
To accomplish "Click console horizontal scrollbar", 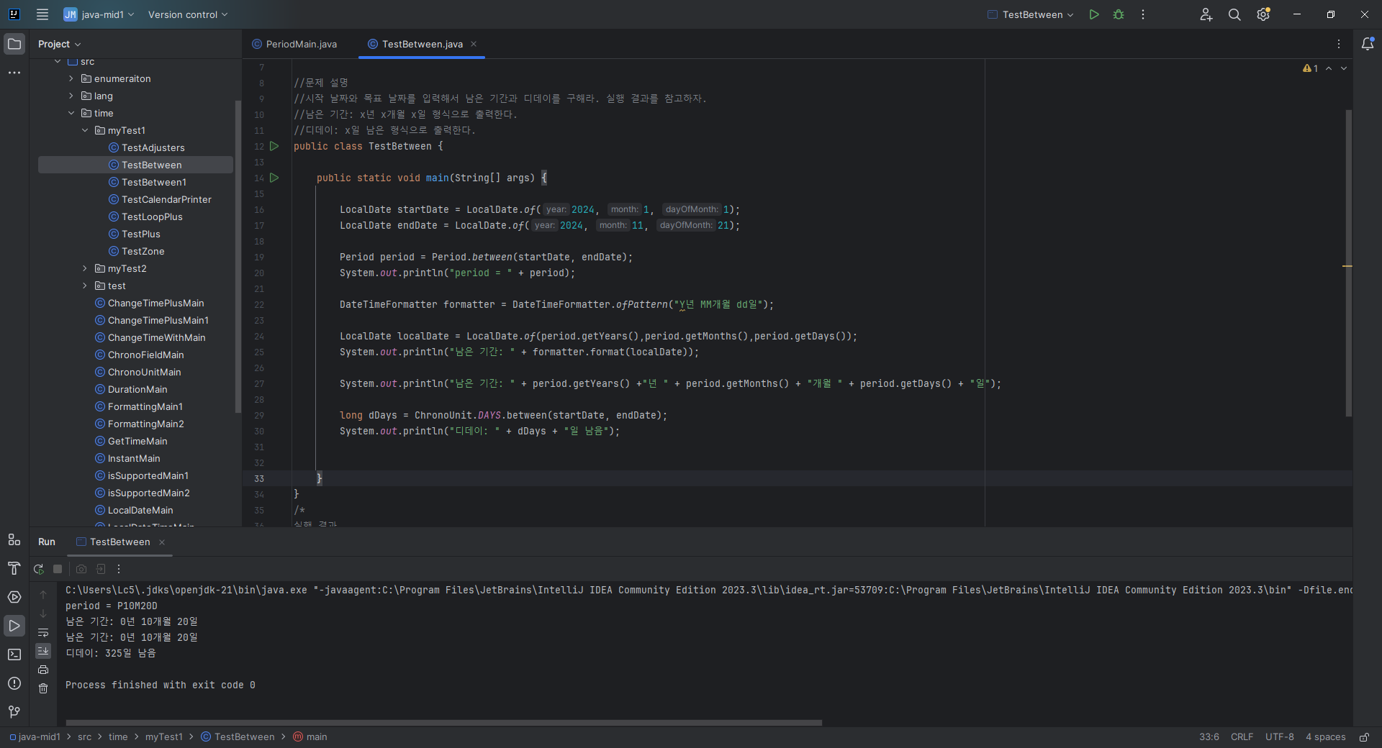I will click(443, 723).
